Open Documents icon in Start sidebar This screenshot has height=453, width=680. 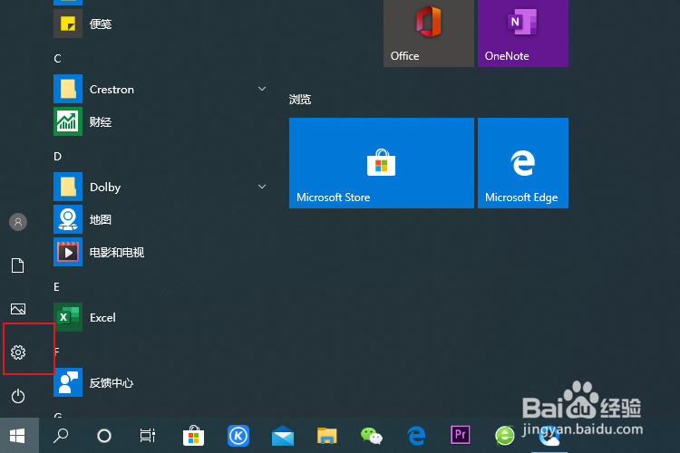tap(18, 265)
